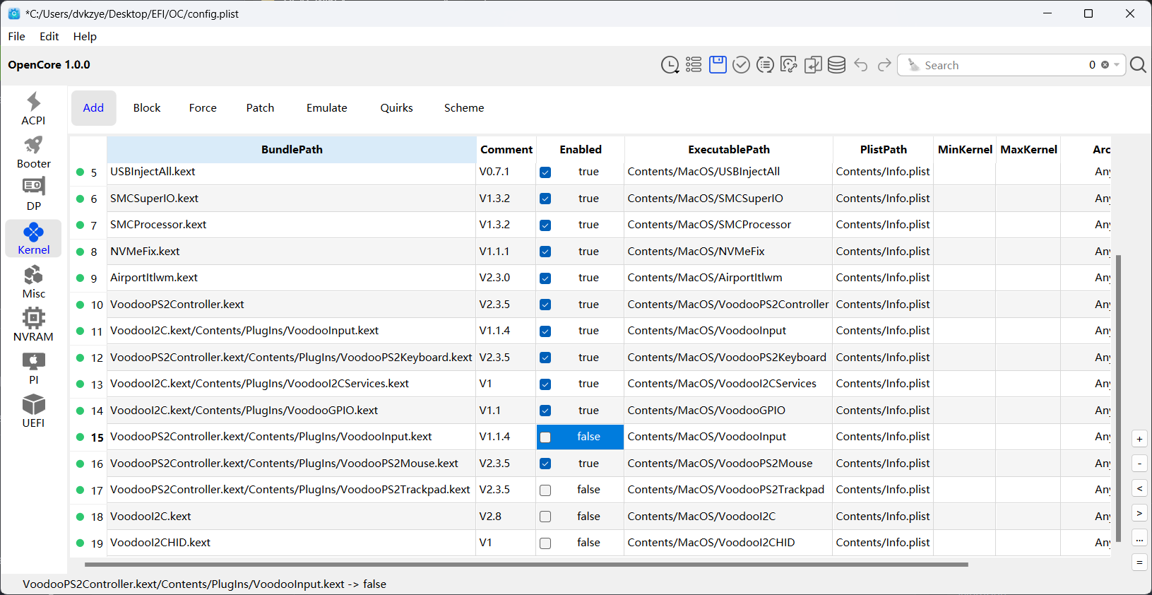
Task: Enable the VoodooI2C.kext checkbox in row 18
Action: pos(545,517)
